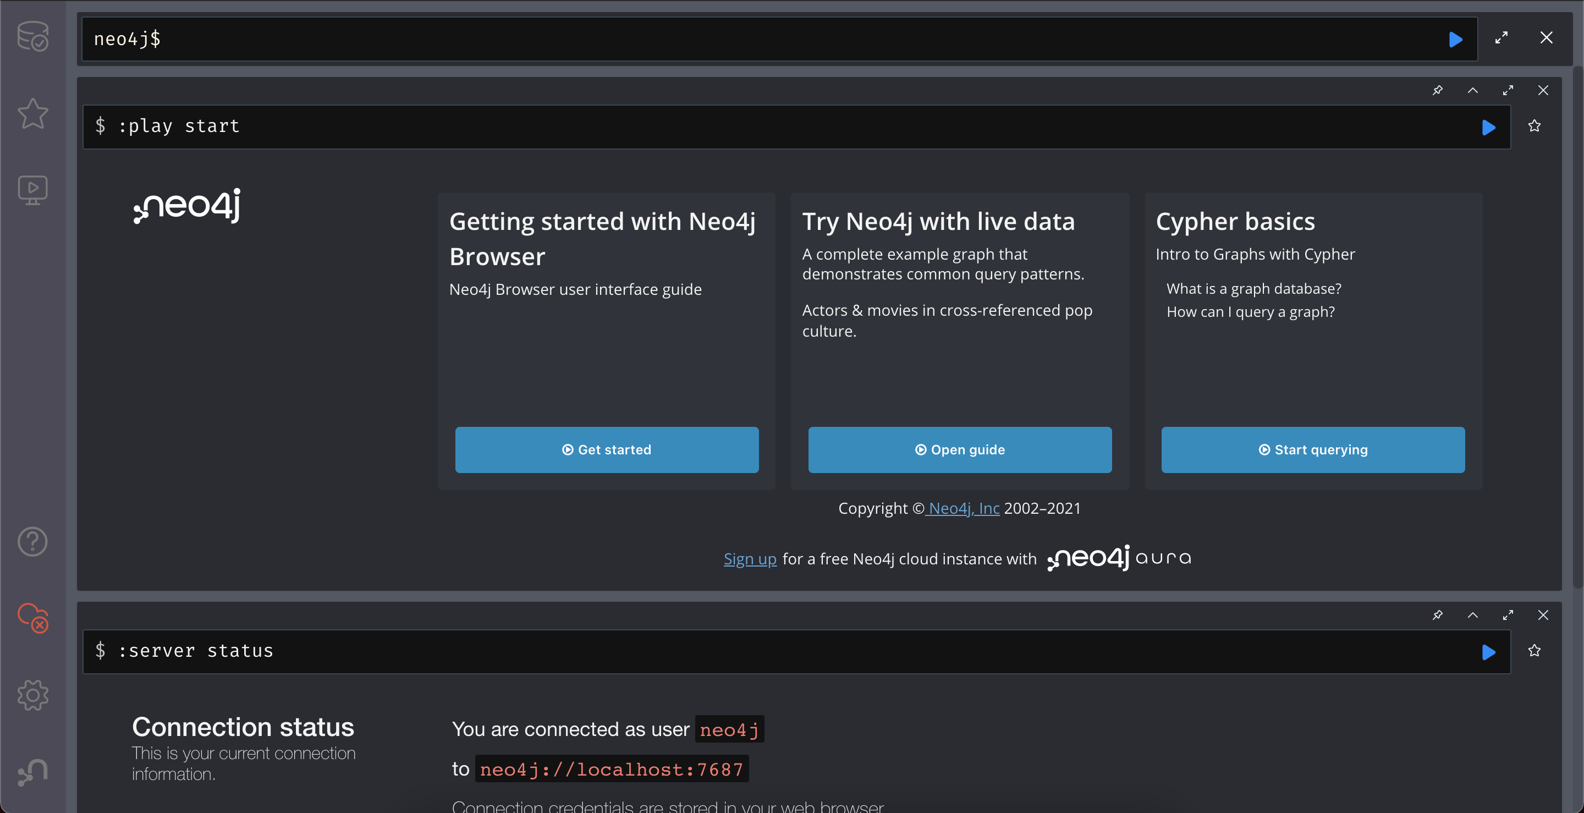Click the main neo4j$ editor input field
The image size is (1584, 813).
[x=738, y=40]
